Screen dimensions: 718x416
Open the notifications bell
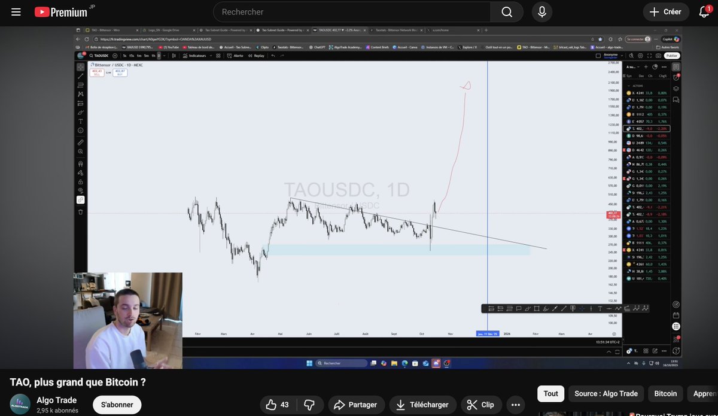pyautogui.click(x=704, y=12)
